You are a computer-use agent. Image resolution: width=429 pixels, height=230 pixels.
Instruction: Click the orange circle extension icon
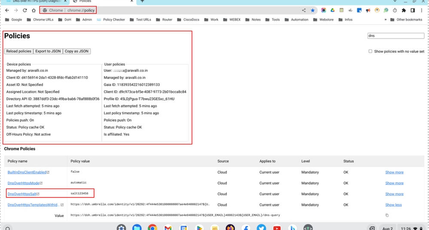pyautogui.click(x=377, y=10)
